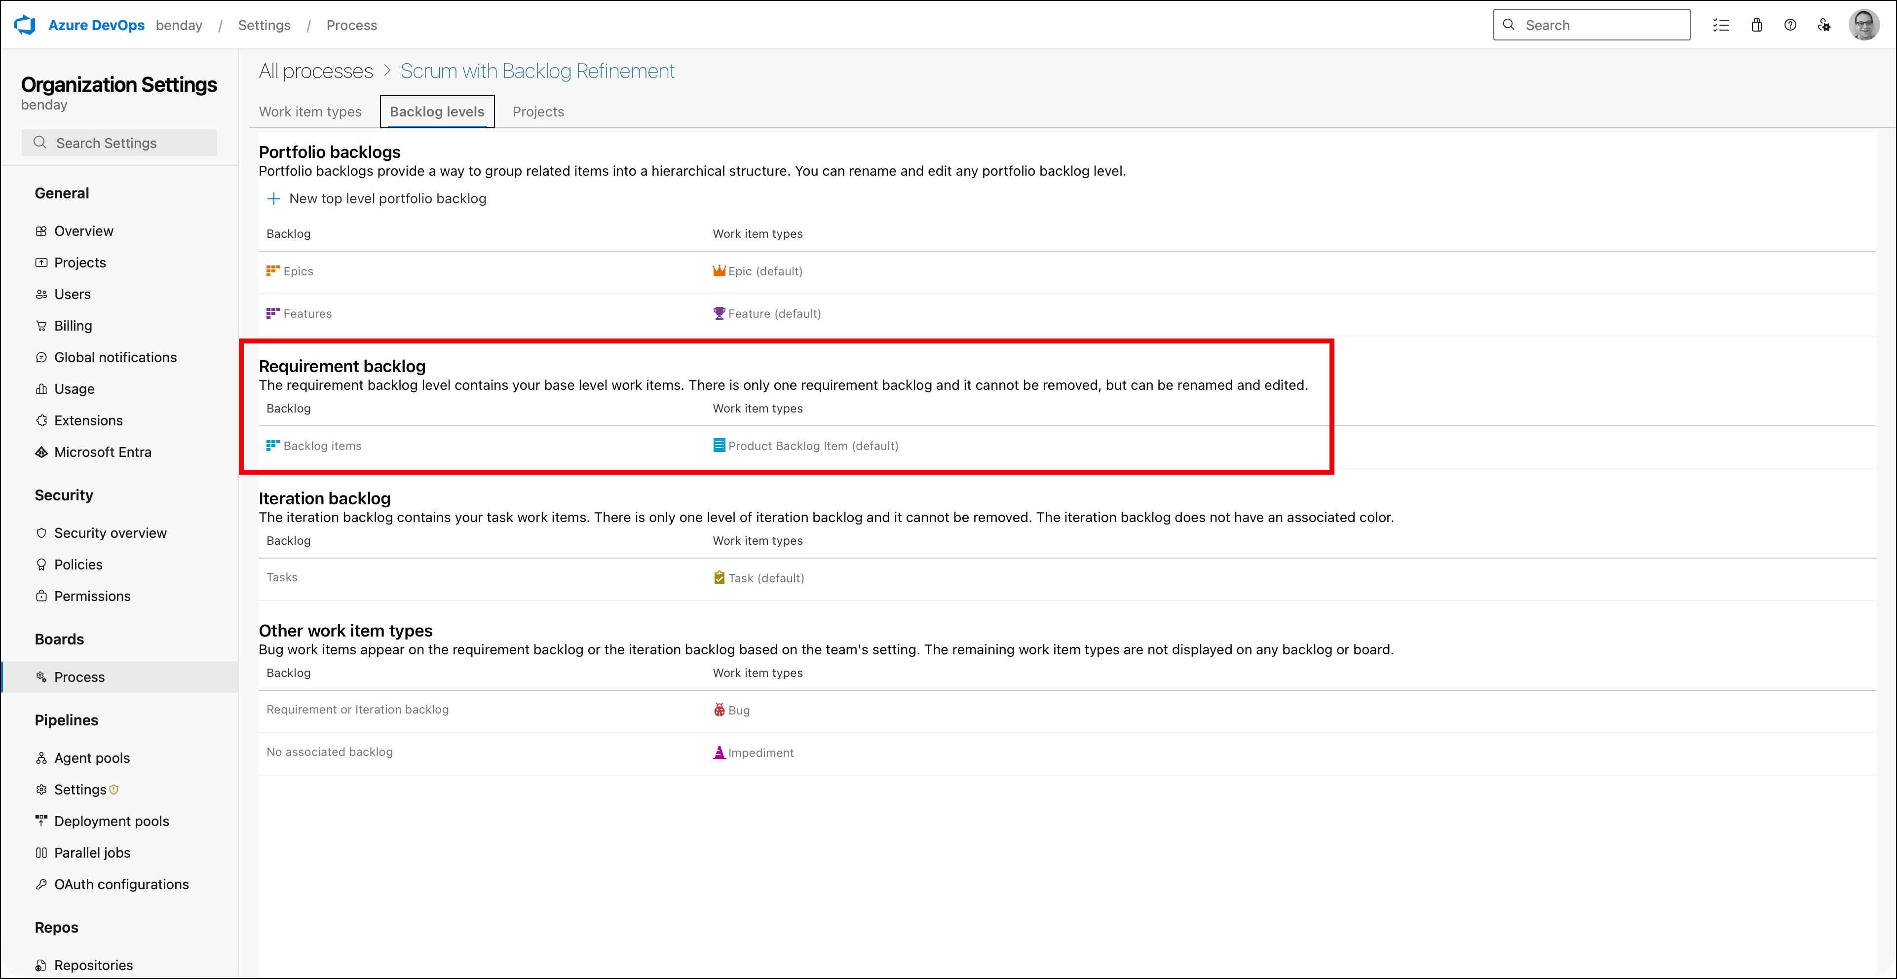
Task: Click the Feature trophy icon
Action: click(x=719, y=313)
